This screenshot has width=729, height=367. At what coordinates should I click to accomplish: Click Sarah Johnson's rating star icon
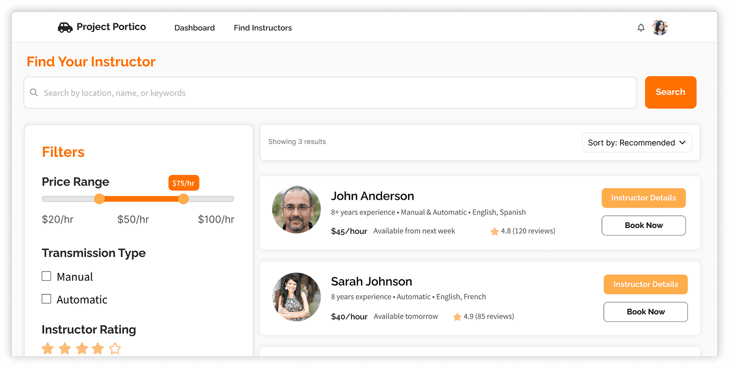[457, 317]
